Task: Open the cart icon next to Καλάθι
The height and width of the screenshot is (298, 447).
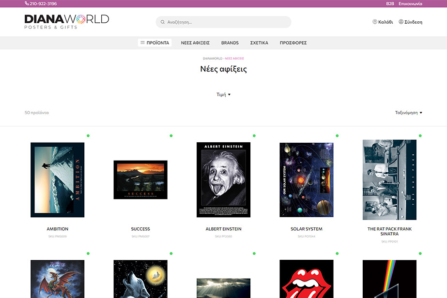Action: coord(374,22)
